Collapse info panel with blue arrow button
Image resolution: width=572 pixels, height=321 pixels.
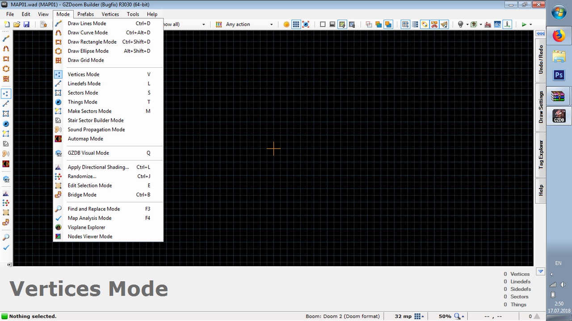[541, 271]
